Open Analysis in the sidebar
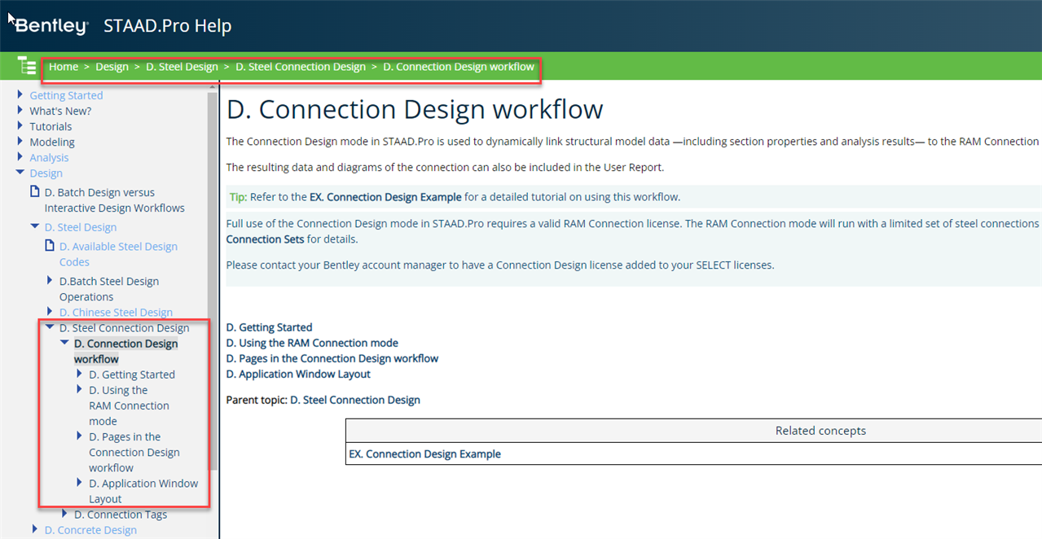The height and width of the screenshot is (539, 1042). click(49, 157)
